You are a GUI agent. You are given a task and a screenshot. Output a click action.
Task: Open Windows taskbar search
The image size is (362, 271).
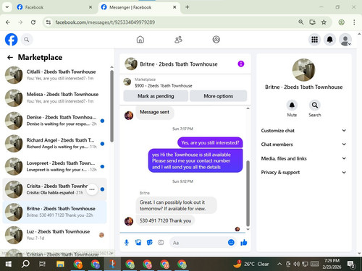[x=25, y=264]
